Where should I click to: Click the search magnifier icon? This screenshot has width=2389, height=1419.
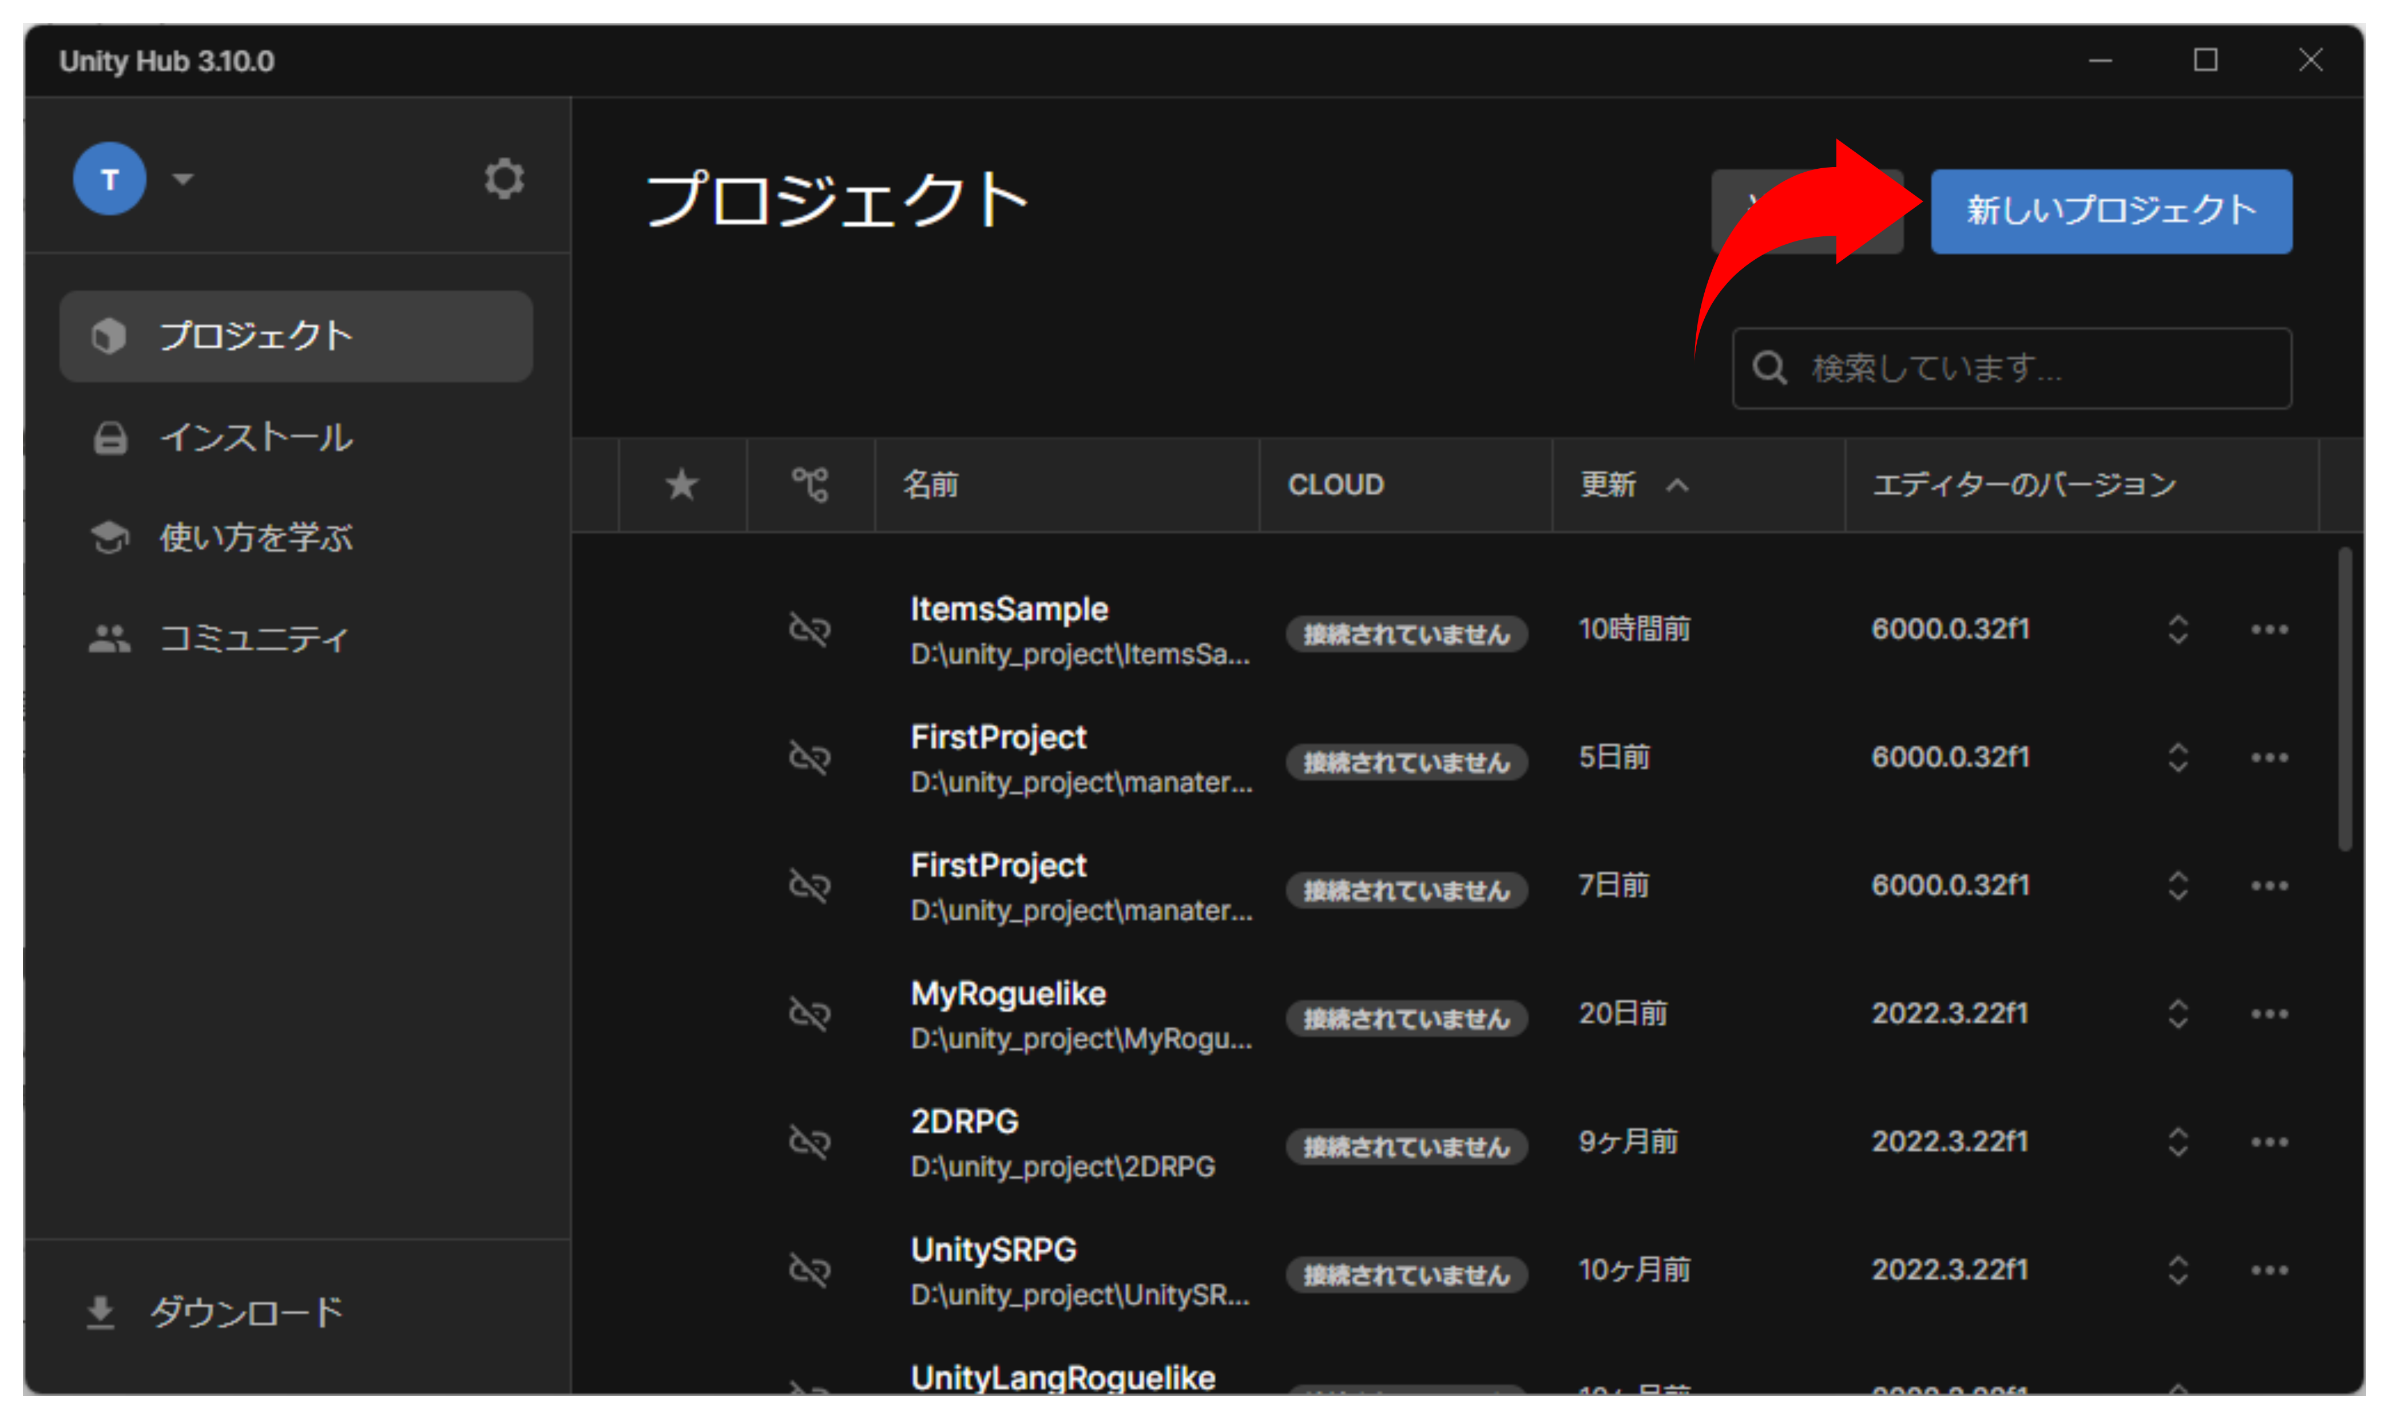point(1769,368)
